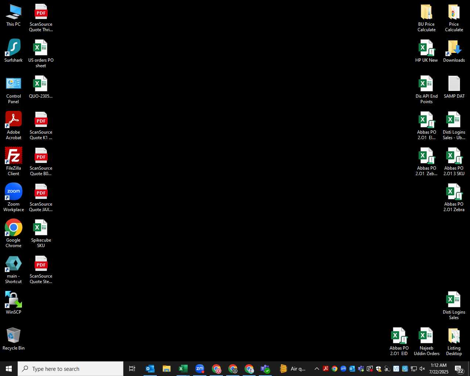The image size is (470, 376).
Task: Open Zoom from the taskbar
Action: [x=200, y=369]
